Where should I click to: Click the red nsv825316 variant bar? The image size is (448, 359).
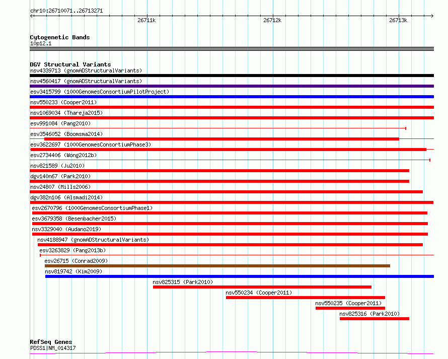pos(375,319)
